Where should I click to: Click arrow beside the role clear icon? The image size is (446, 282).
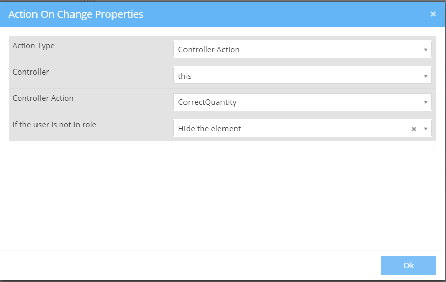pyautogui.click(x=426, y=129)
